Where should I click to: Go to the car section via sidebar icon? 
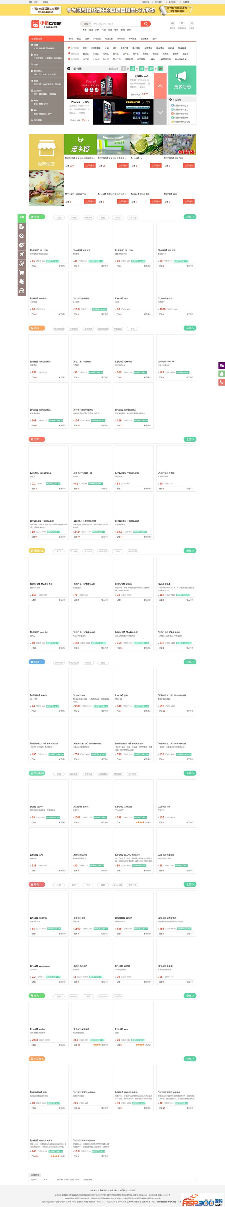[21, 291]
